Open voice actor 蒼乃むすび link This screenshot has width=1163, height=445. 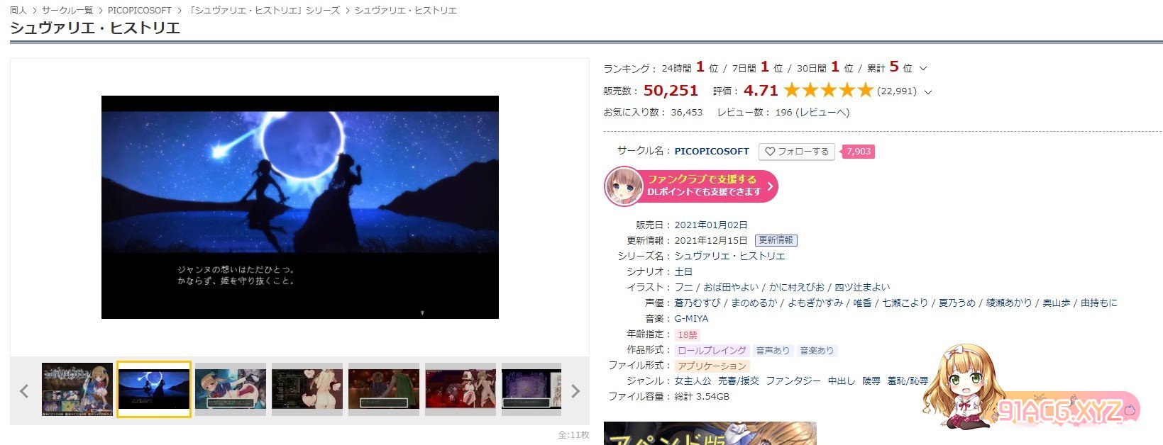pyautogui.click(x=697, y=303)
